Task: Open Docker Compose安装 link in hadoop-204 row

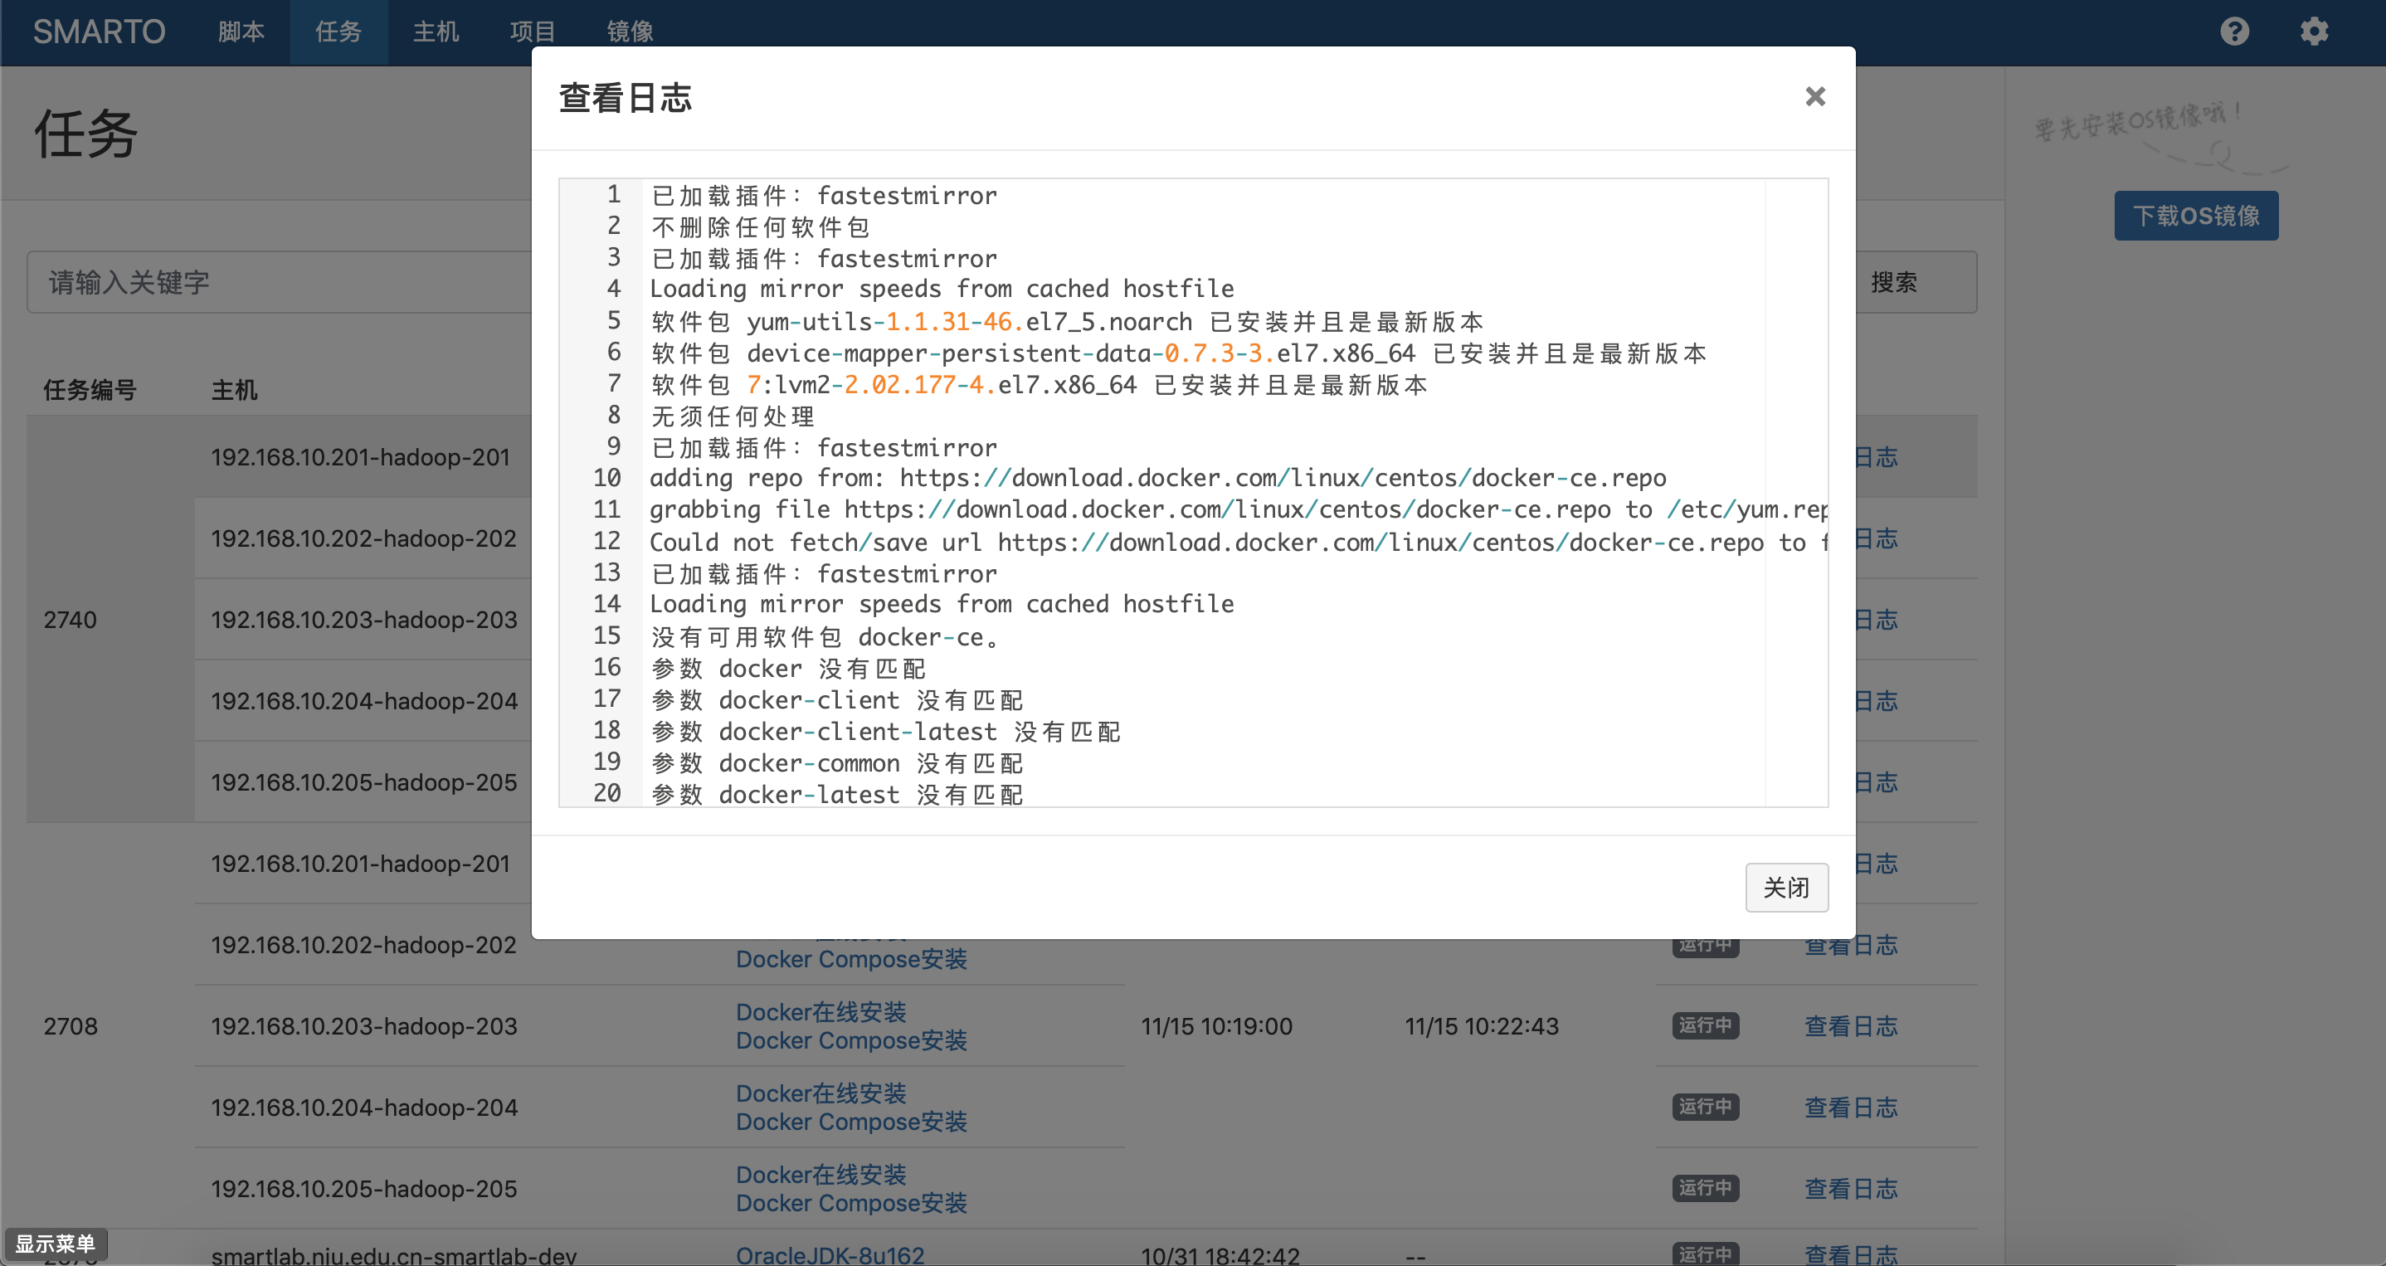Action: tap(851, 1122)
